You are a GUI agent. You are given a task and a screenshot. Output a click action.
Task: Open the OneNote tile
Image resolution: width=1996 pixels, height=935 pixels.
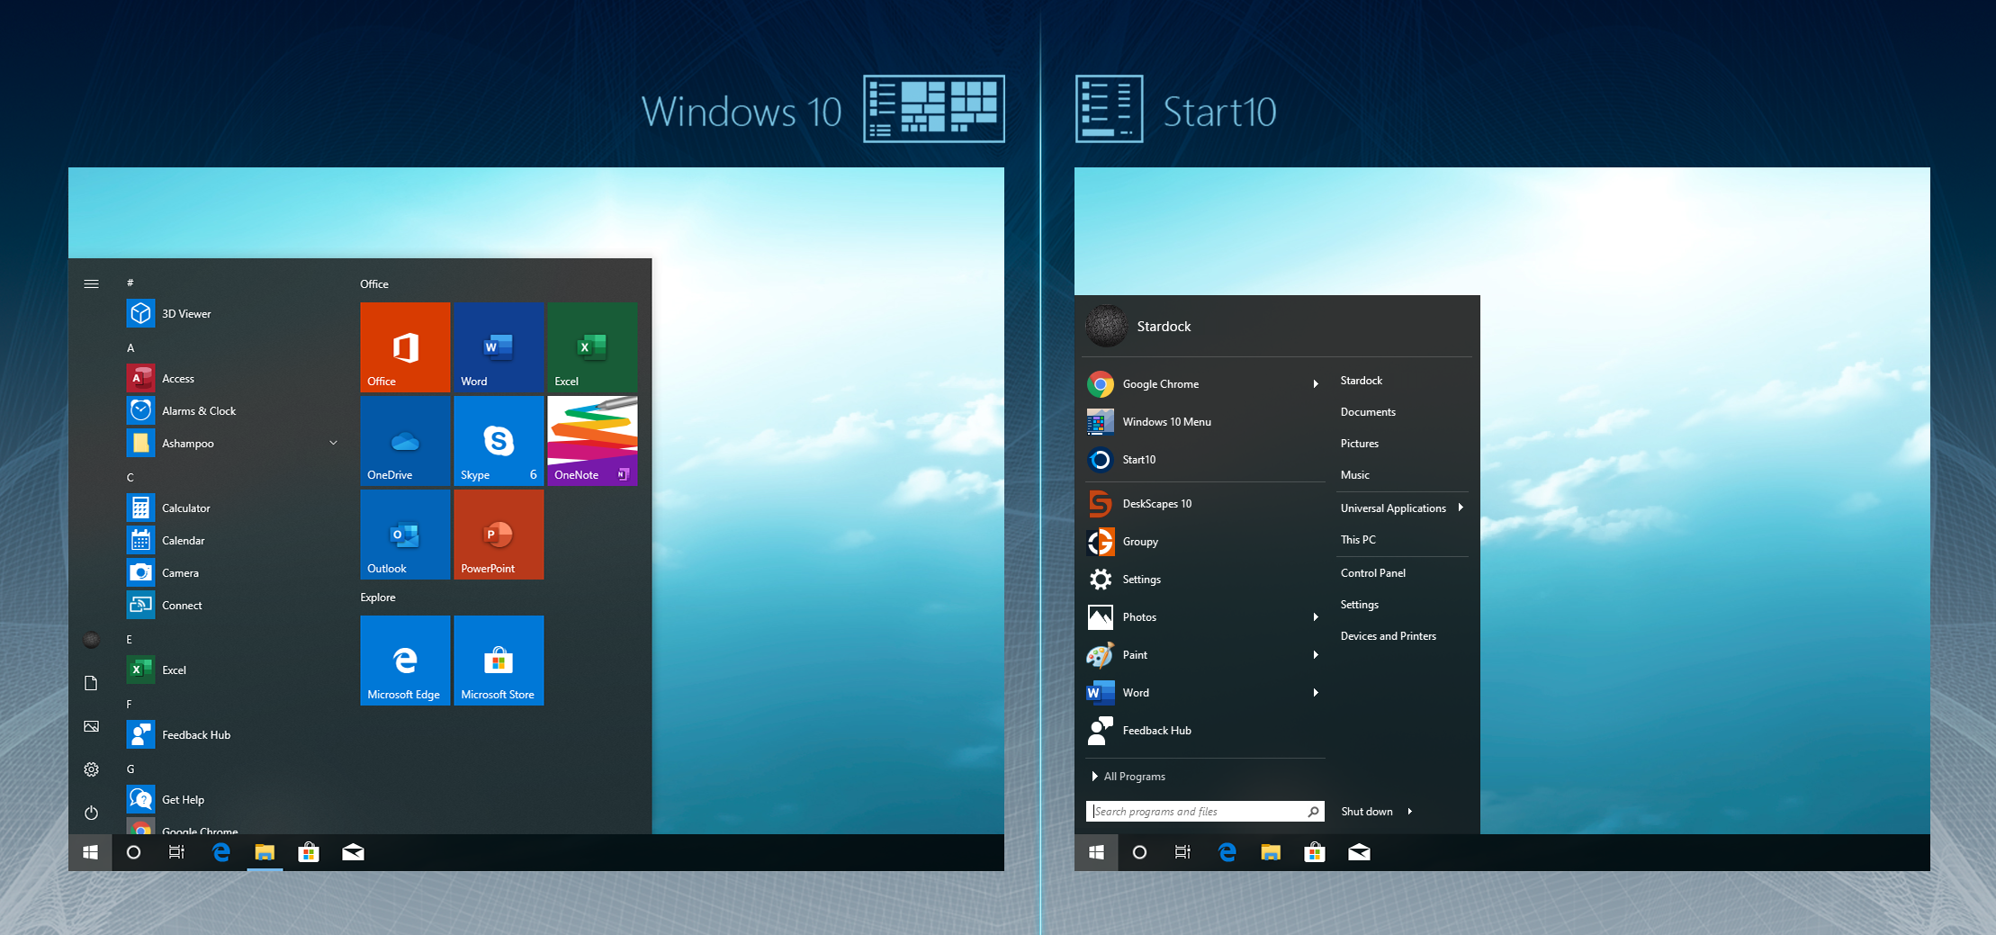592,441
